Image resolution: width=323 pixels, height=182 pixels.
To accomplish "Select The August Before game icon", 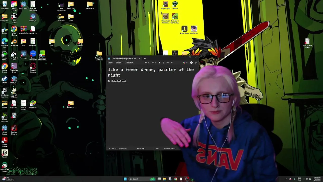I will (14, 68).
